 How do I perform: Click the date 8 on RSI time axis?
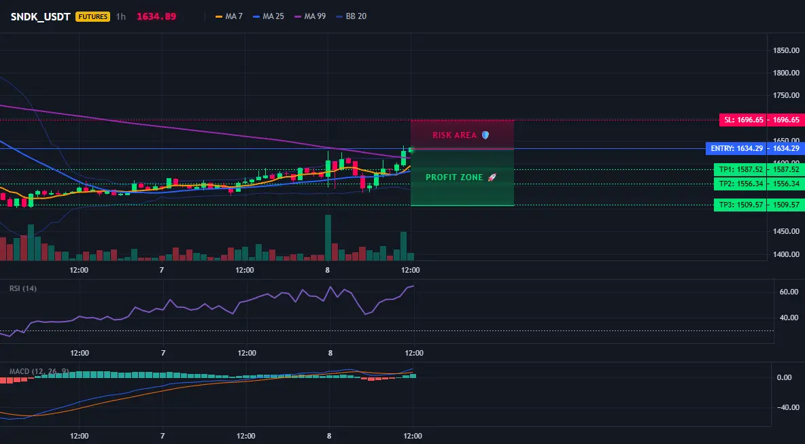330,353
